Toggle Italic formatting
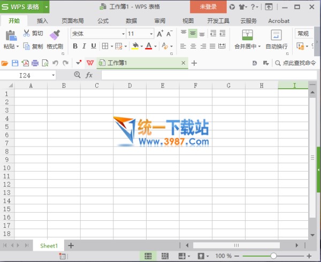 [x=84, y=46]
